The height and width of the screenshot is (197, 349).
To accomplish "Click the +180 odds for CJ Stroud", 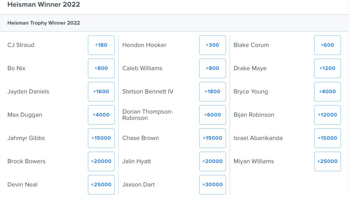I will pyautogui.click(x=101, y=45).
